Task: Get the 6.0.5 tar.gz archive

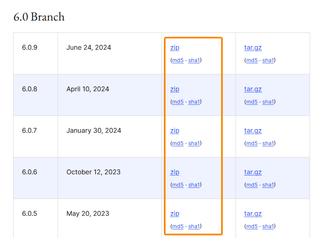Action: pos(253,214)
